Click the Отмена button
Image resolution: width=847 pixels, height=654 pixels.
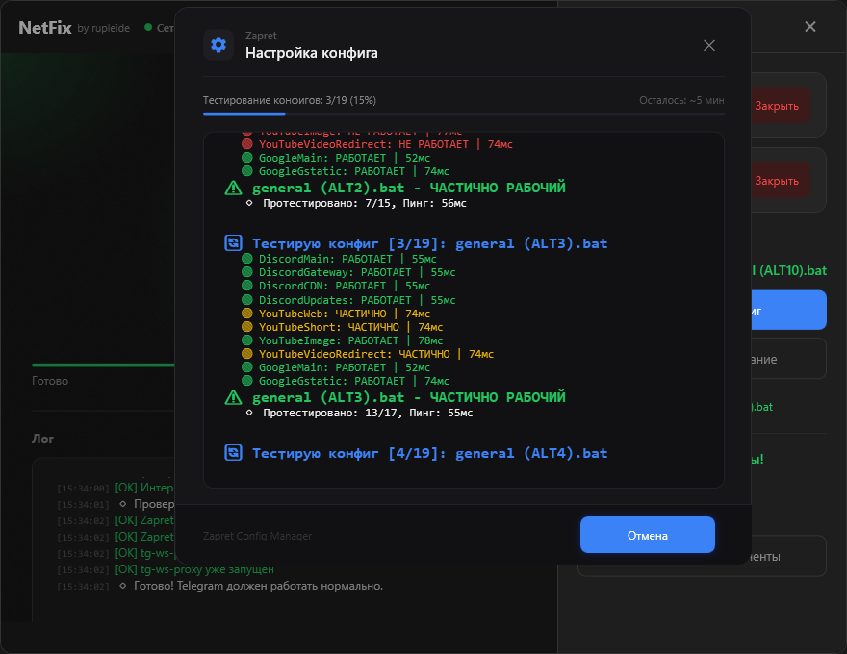tap(647, 535)
